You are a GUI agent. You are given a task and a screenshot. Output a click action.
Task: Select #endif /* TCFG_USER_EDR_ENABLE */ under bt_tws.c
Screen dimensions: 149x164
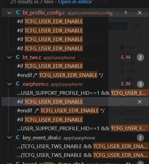pyautogui.click(x=60, y=75)
